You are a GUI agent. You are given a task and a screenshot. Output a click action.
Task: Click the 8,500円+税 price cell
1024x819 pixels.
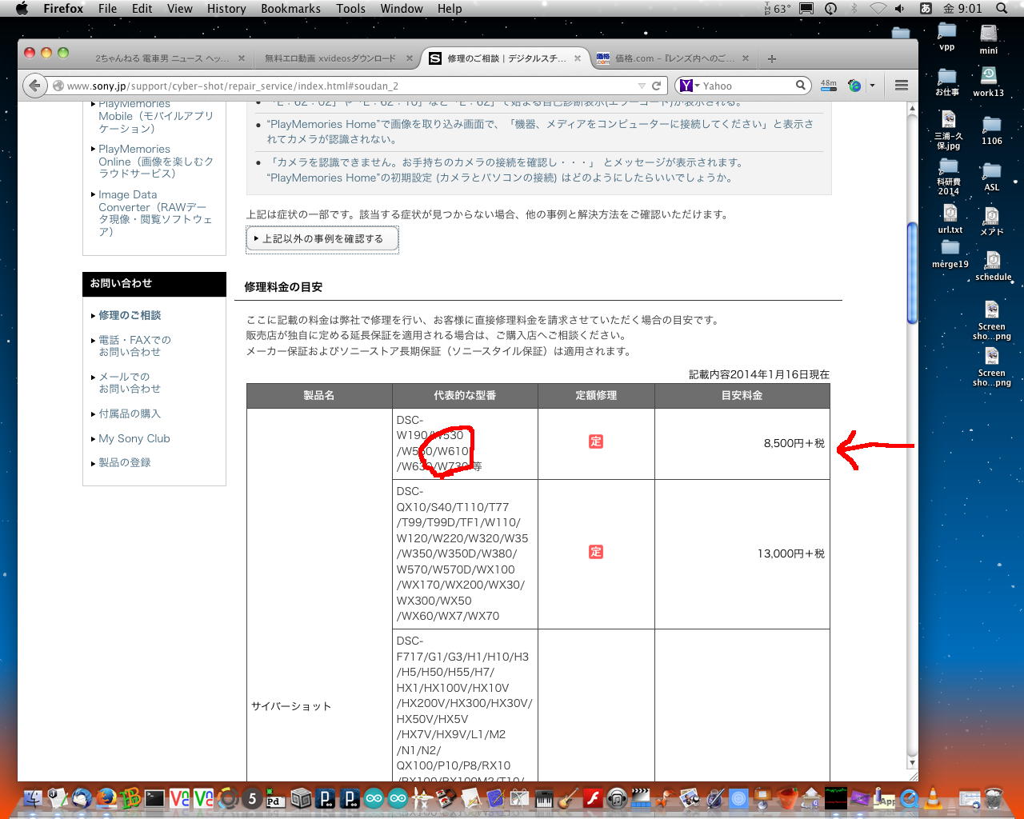742,443
